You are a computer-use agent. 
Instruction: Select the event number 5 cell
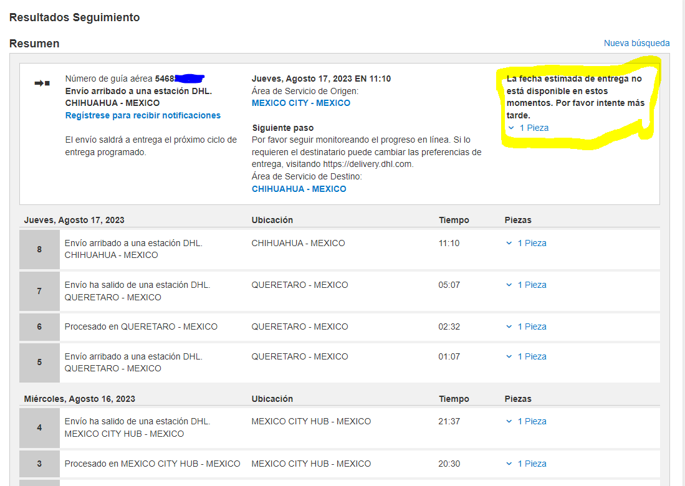[39, 363]
